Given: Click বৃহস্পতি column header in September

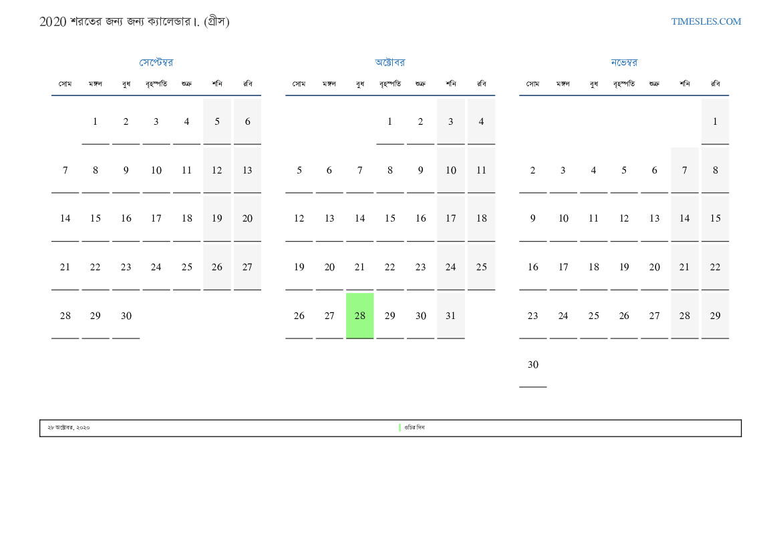Looking at the screenshot, I should [x=156, y=84].
